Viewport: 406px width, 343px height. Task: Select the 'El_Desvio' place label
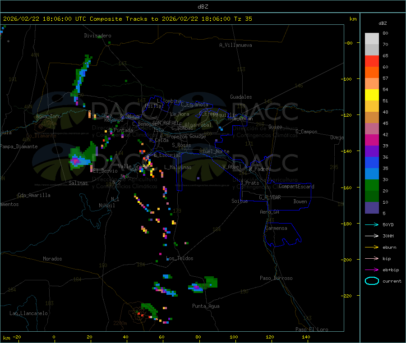point(105,171)
